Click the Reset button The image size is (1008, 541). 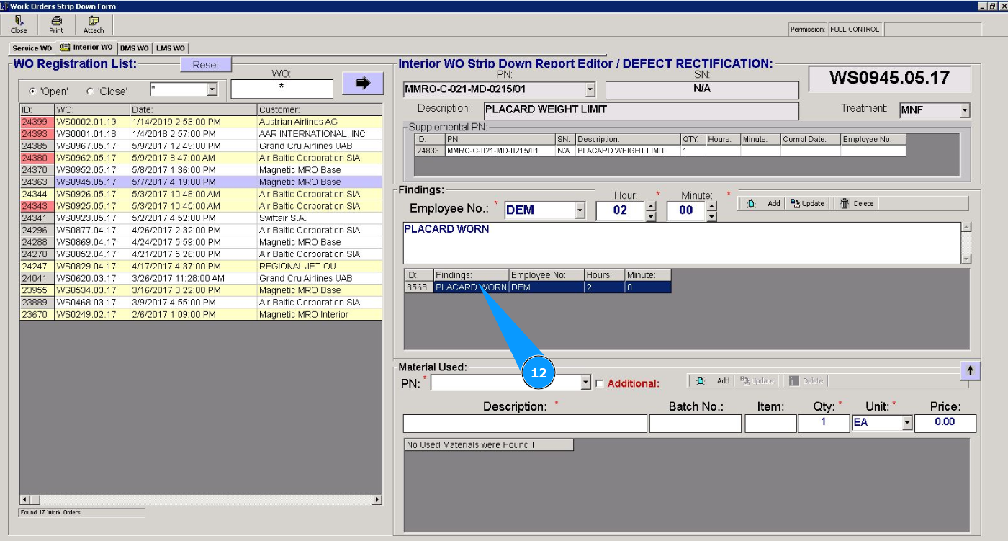pyautogui.click(x=205, y=65)
